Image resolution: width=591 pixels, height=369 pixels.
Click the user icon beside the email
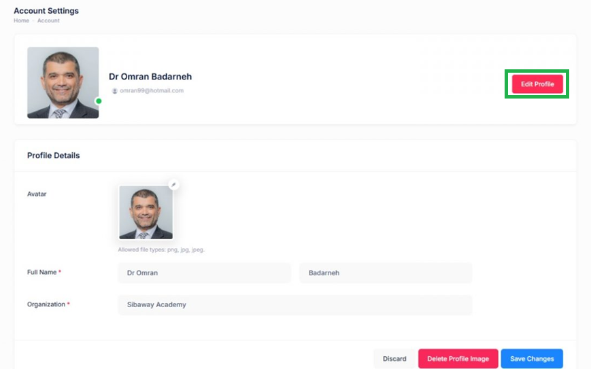(x=114, y=91)
